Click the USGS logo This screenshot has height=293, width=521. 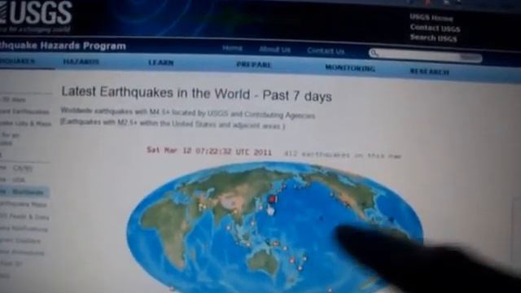click(x=36, y=16)
